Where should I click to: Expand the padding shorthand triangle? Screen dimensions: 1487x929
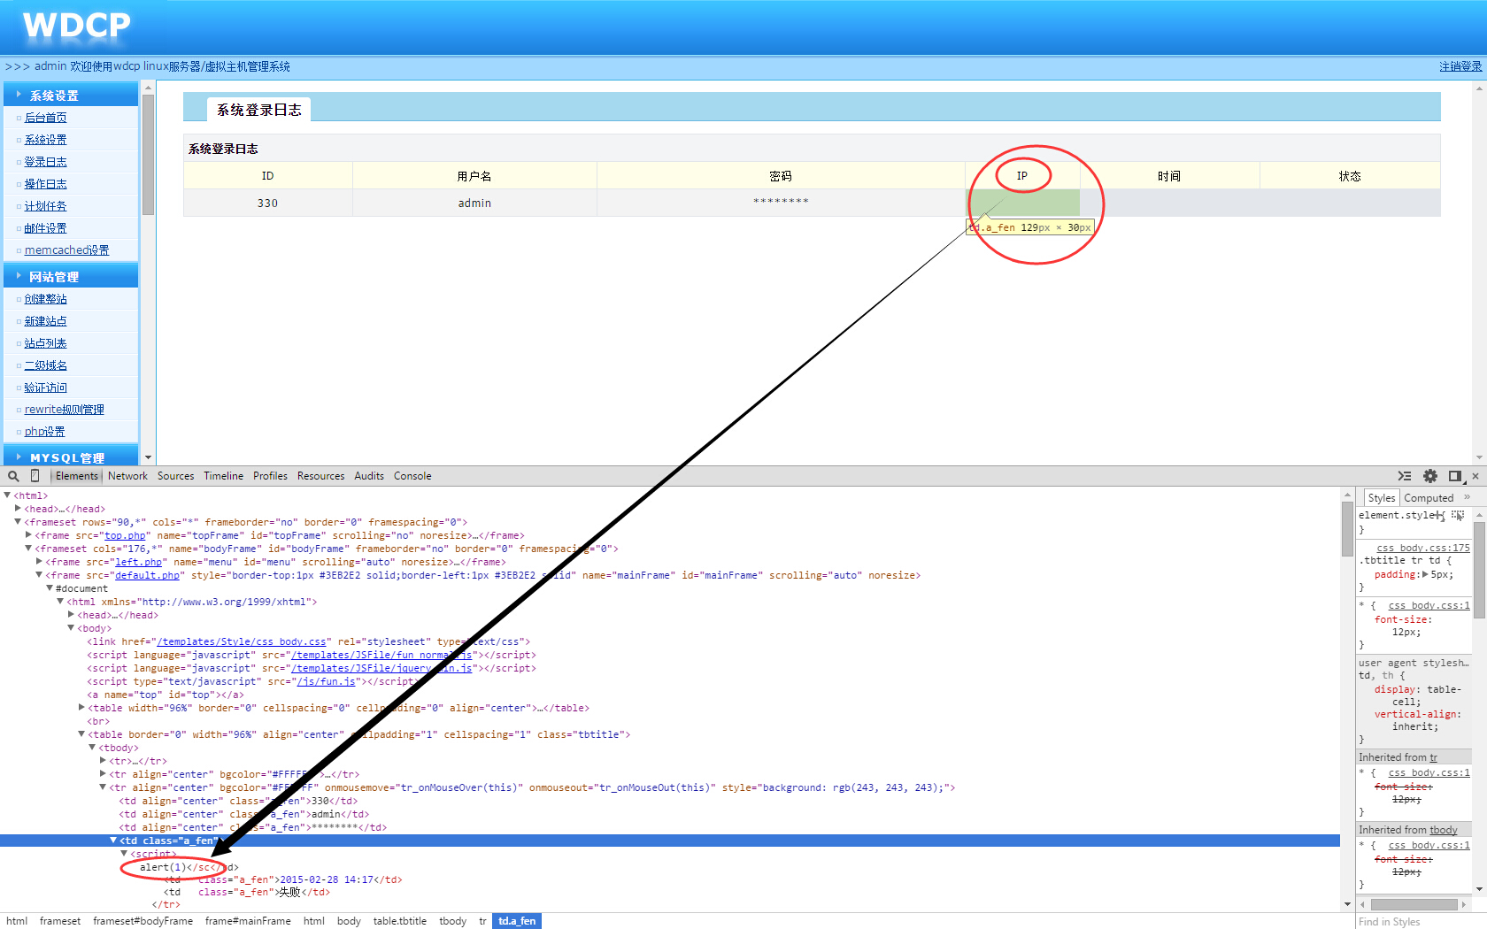click(x=1424, y=574)
